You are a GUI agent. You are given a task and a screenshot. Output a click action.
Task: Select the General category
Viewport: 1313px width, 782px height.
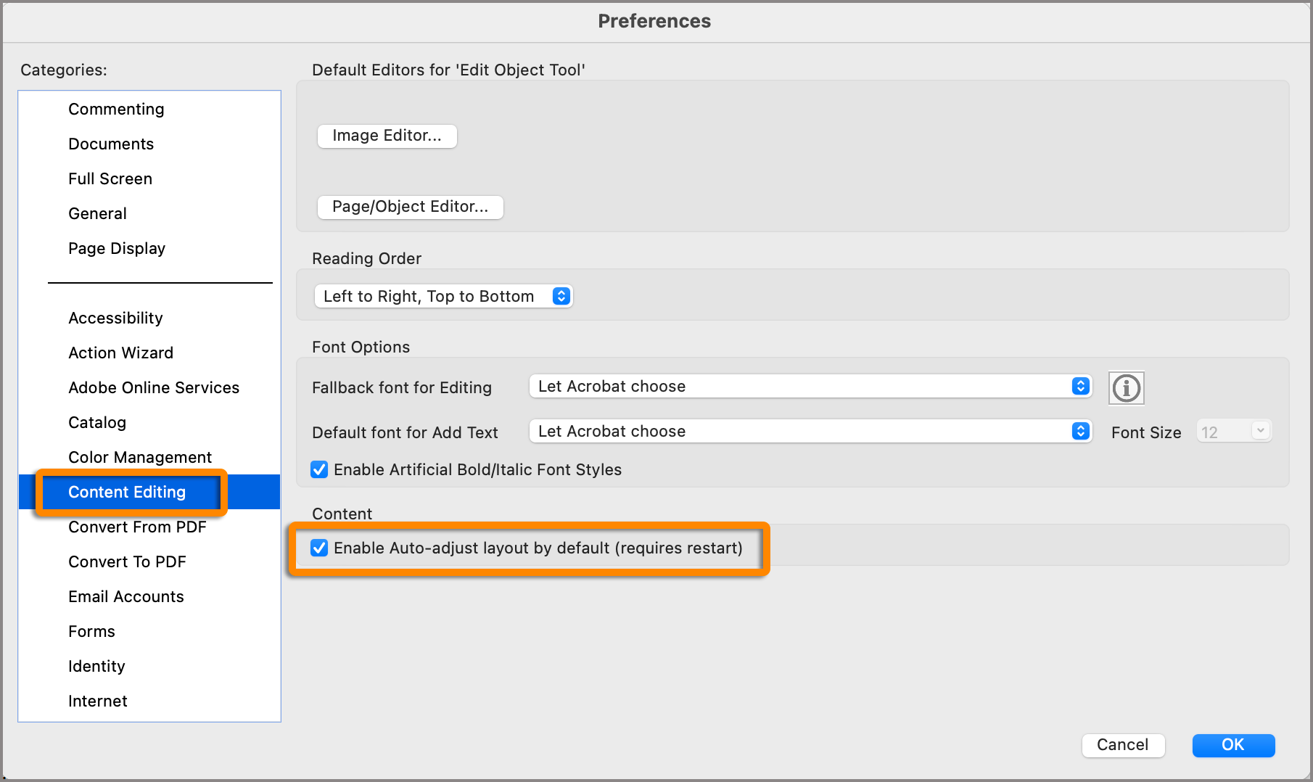(x=97, y=213)
